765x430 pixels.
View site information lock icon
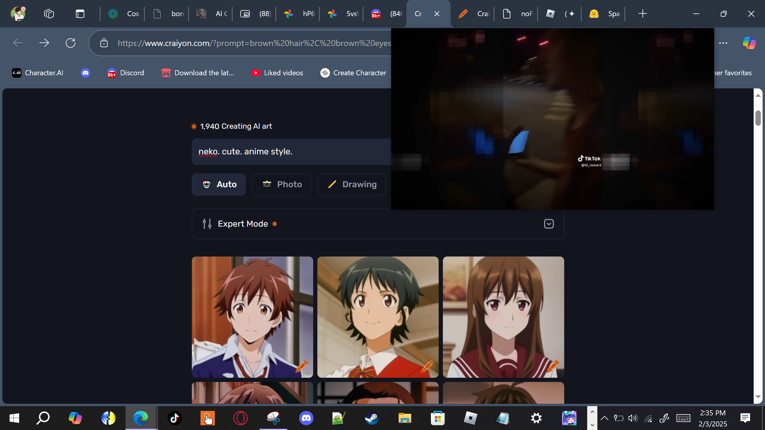tap(104, 43)
